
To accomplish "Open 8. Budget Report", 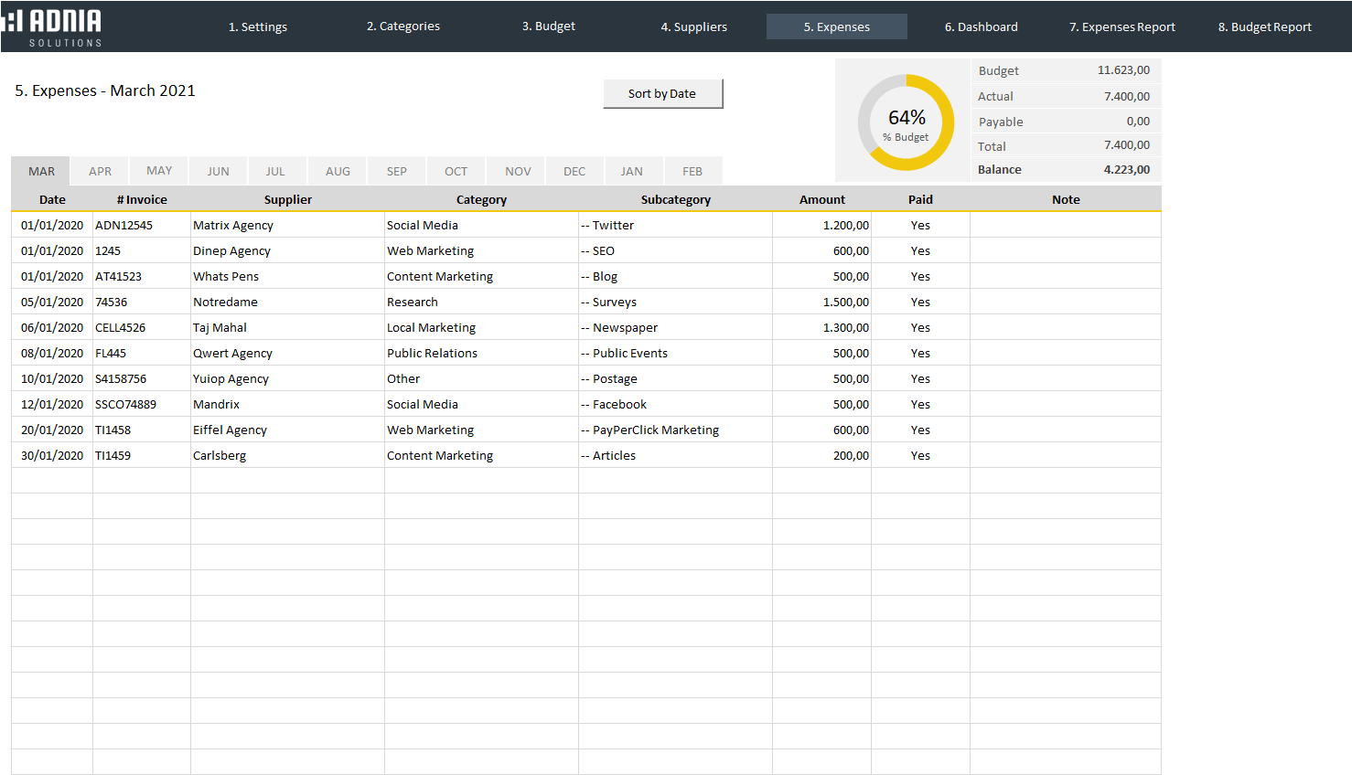I will tap(1265, 27).
